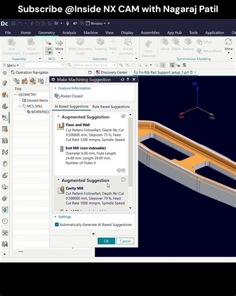
Task: Click OK in the suggestion dialog
Action: [x=106, y=241]
